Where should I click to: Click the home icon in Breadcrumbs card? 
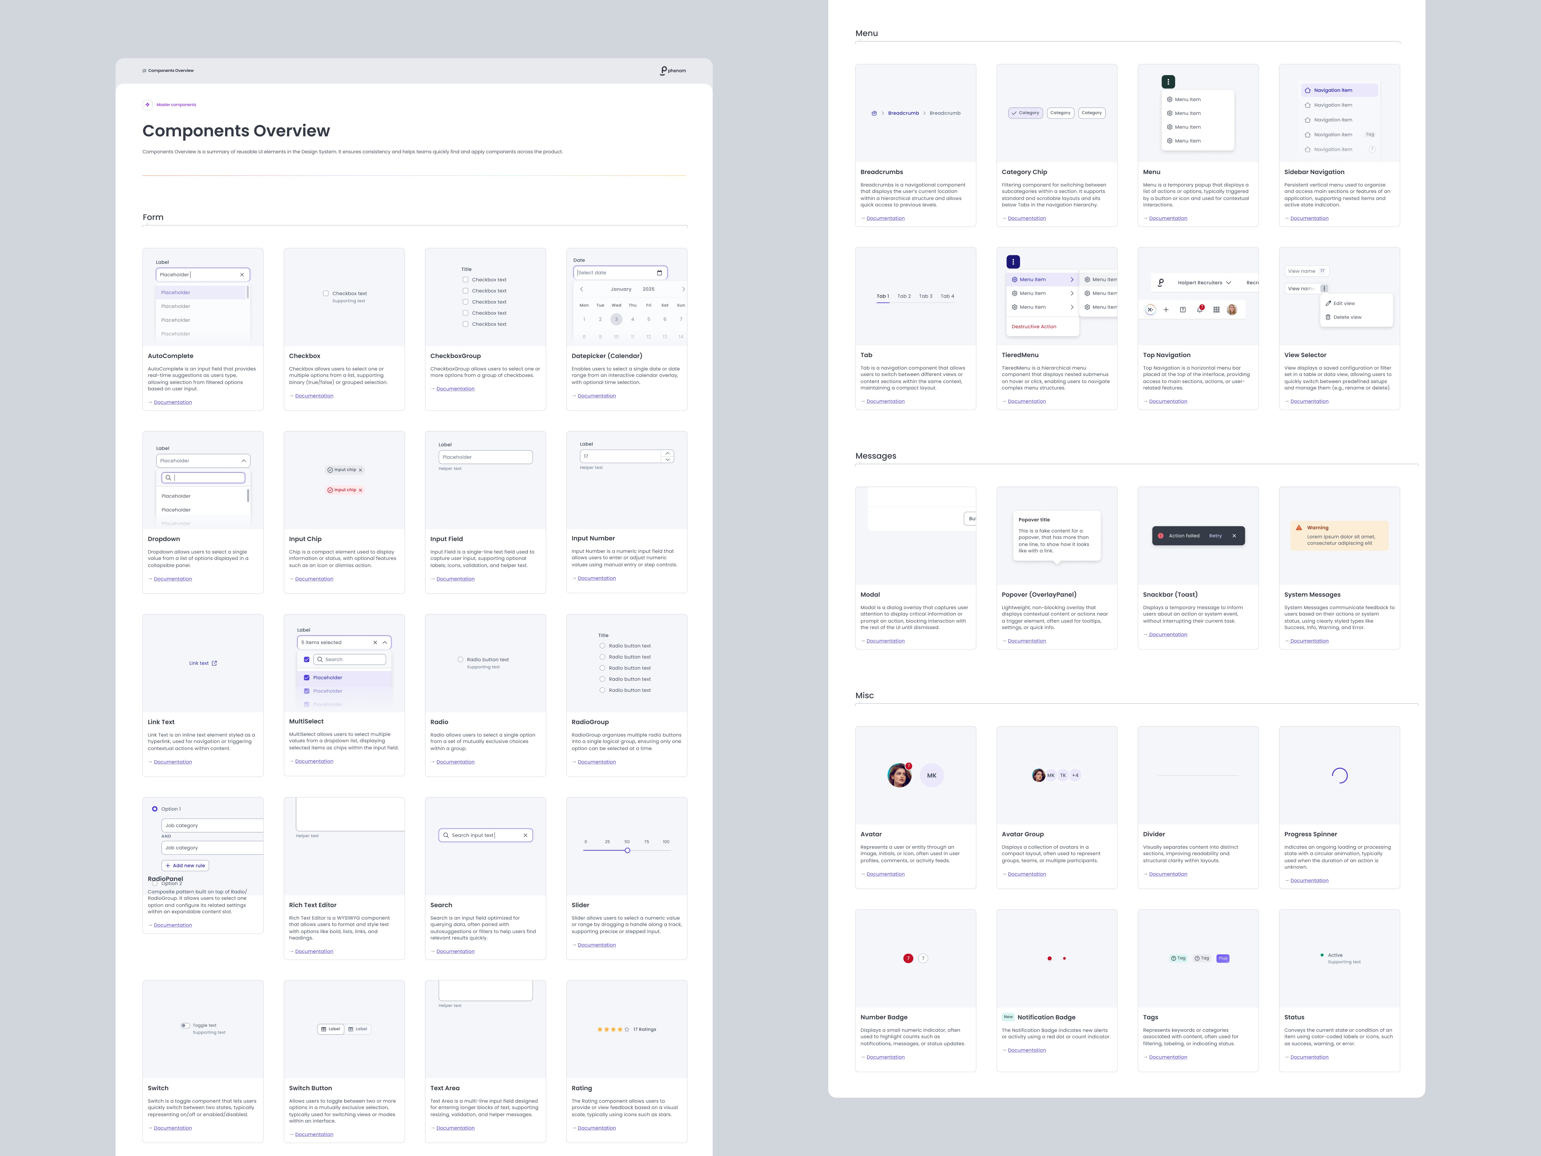click(x=874, y=113)
